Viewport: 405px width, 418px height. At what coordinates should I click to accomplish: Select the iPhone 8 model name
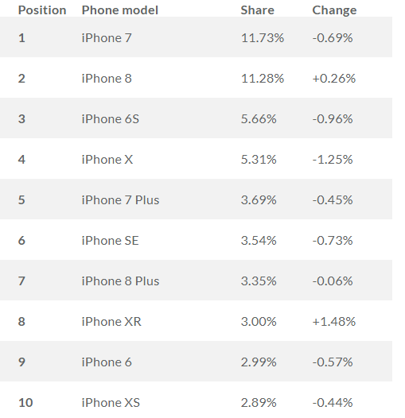tap(107, 79)
